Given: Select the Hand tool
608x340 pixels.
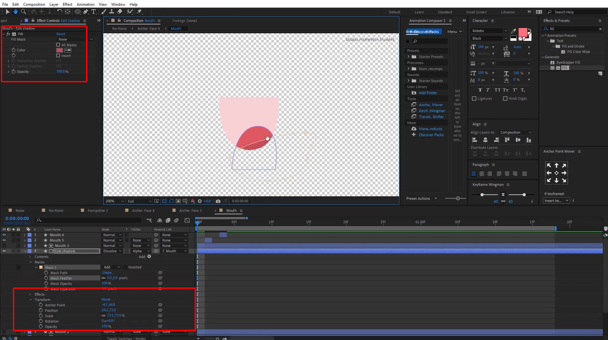Looking at the screenshot, I should pos(16,12).
